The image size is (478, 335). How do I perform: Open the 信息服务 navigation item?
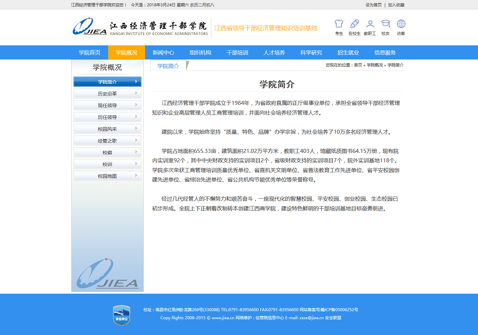(x=385, y=52)
